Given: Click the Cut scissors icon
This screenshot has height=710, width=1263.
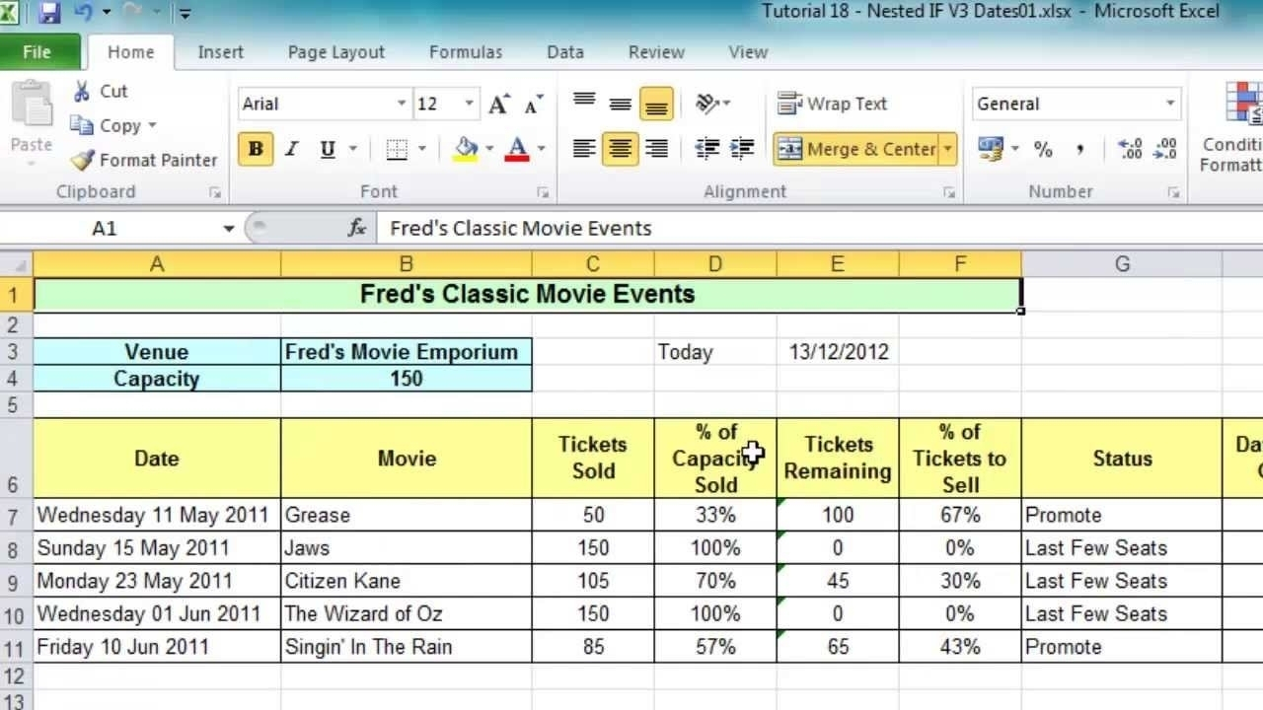Looking at the screenshot, I should [x=83, y=92].
